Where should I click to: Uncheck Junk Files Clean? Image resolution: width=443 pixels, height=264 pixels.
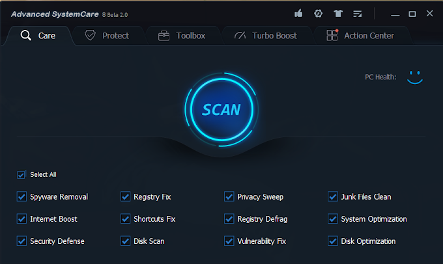[333, 196]
